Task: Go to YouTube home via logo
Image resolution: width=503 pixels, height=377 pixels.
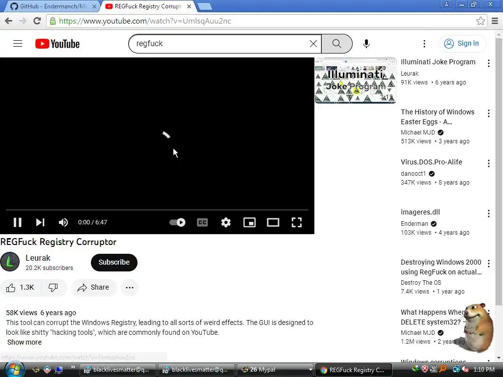Action: [x=57, y=44]
